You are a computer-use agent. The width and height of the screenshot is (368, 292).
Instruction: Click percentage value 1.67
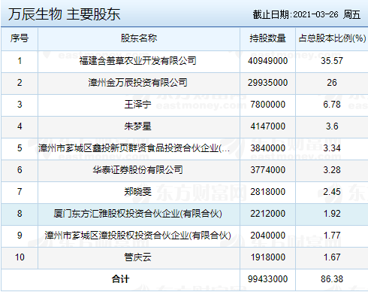pyautogui.click(x=332, y=257)
